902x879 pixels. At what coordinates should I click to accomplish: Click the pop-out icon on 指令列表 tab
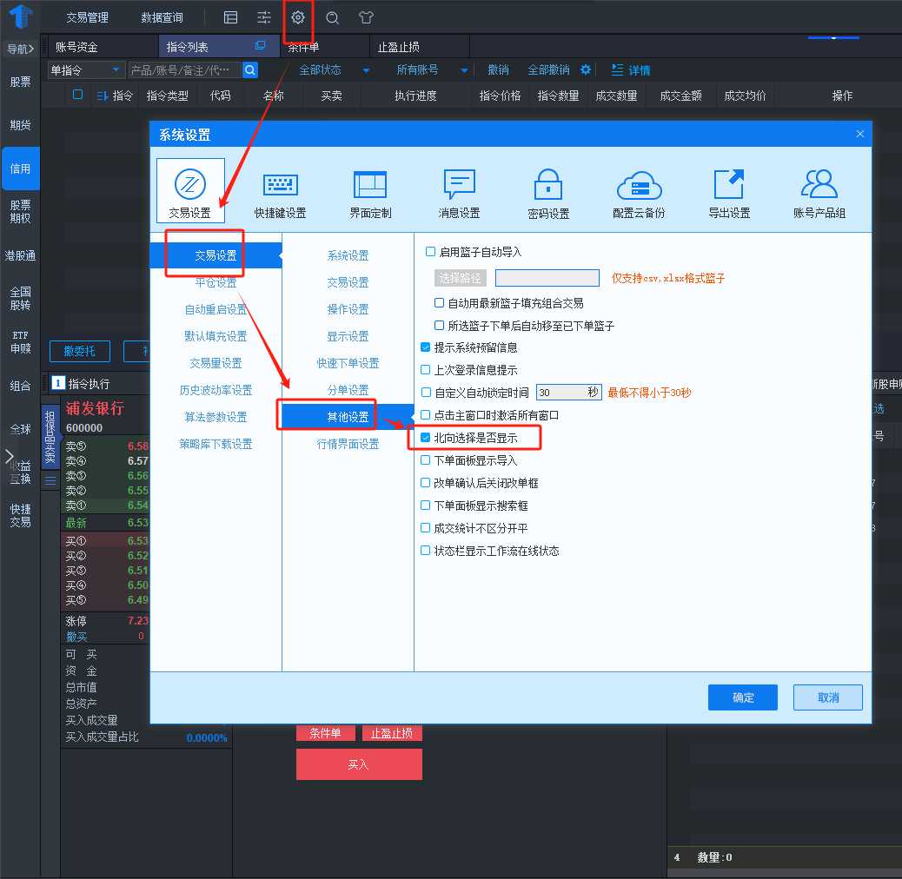(x=260, y=45)
